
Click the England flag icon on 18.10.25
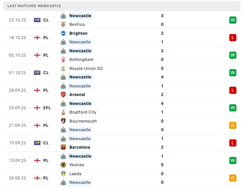37,38
